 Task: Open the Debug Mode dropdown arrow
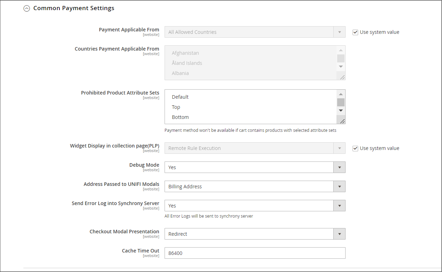point(339,167)
